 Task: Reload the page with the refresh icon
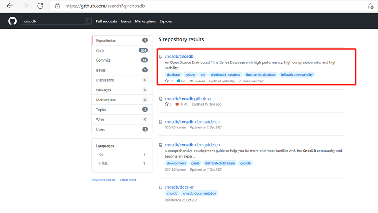point(40,6)
